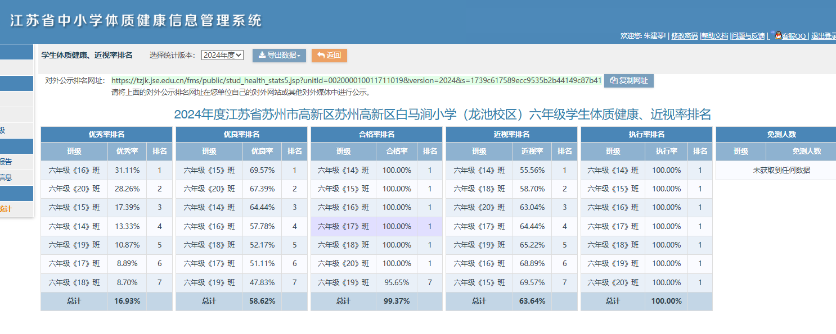Select 六年级《17》班 row in 合格率排名 table
836x334 pixels.
click(376, 226)
